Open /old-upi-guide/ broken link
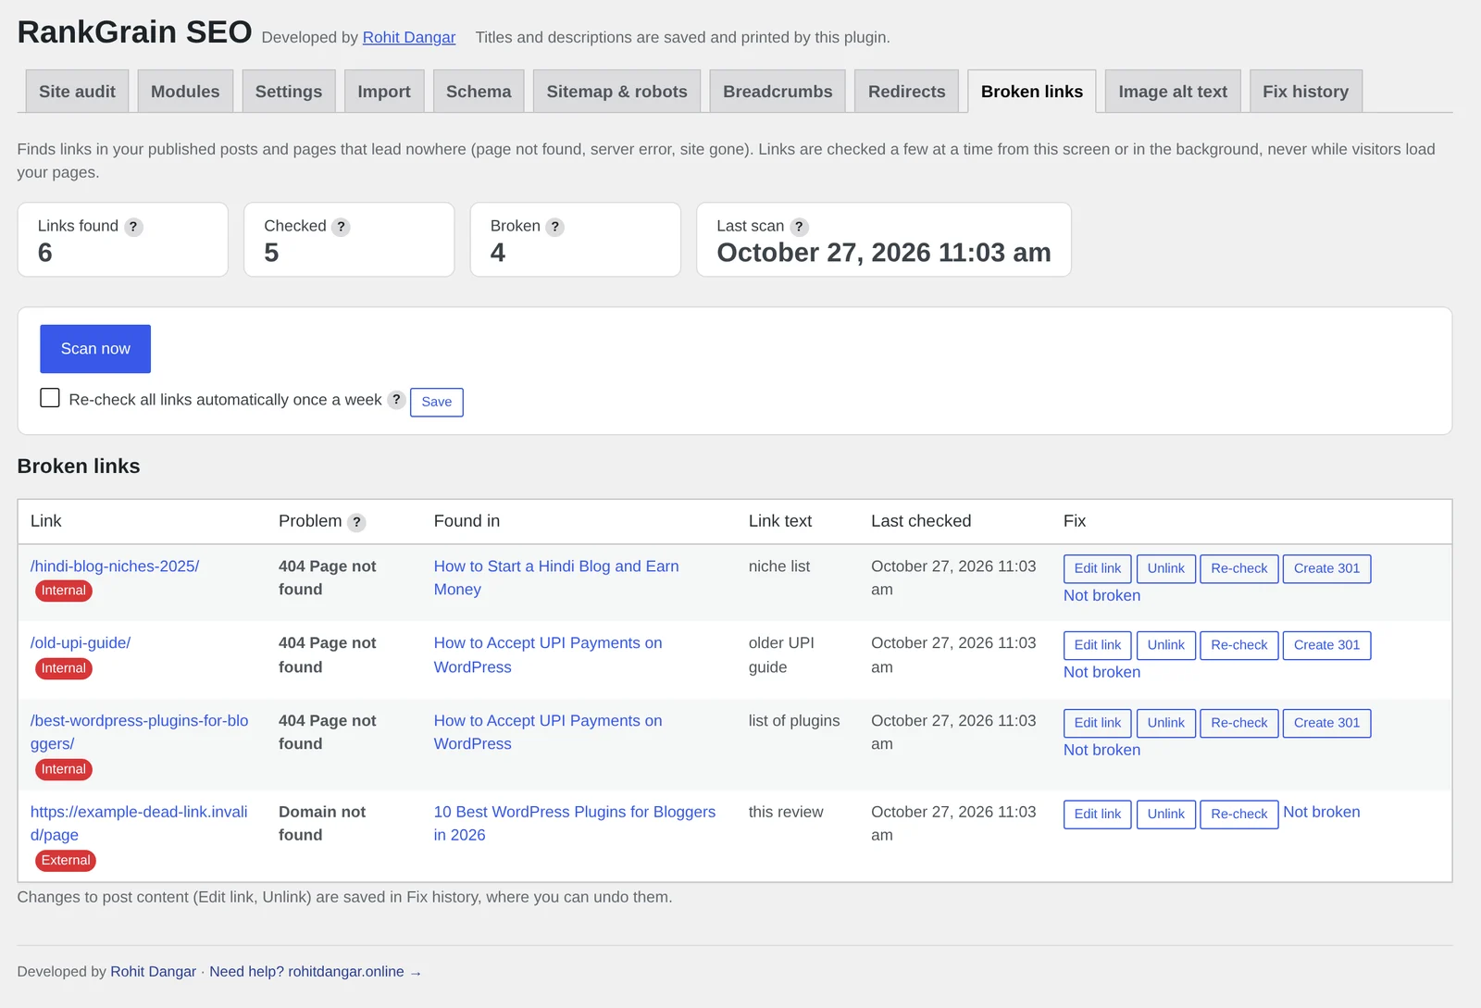 (x=81, y=643)
